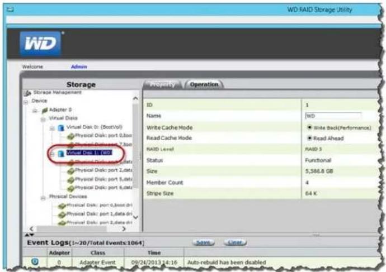Collapse the Virtual Disks node
The height and width of the screenshot is (272, 386).
click(x=43, y=120)
